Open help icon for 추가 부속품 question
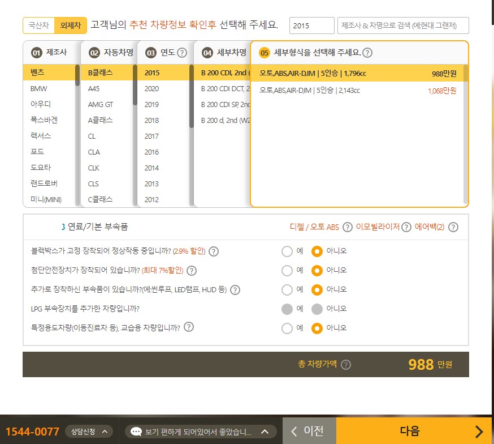 [x=235, y=290]
